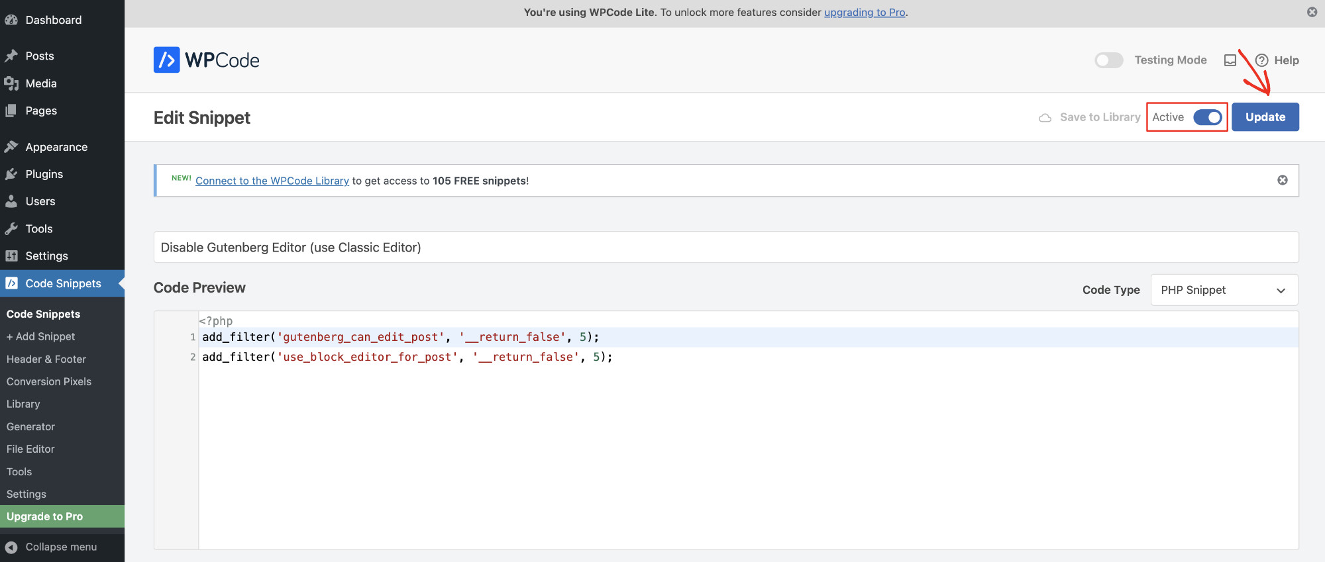This screenshot has width=1325, height=562.
Task: Click Save to Library
Action: tap(1100, 117)
